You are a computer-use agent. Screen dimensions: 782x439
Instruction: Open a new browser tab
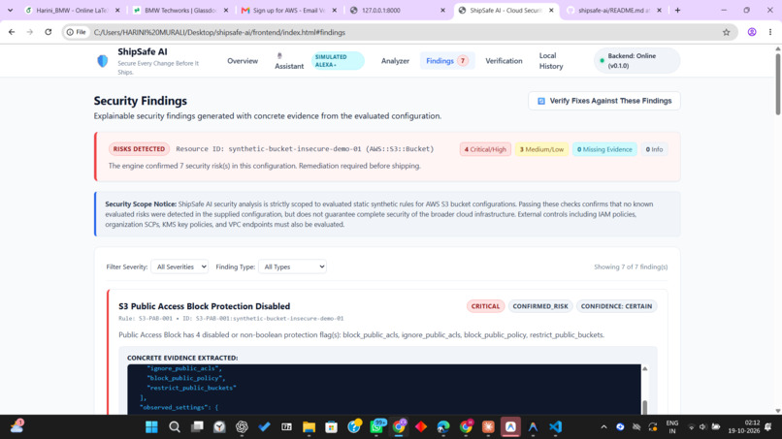tap(677, 10)
